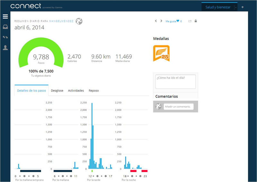Go to previous day arrow
The image size is (257, 182).
click(x=156, y=21)
